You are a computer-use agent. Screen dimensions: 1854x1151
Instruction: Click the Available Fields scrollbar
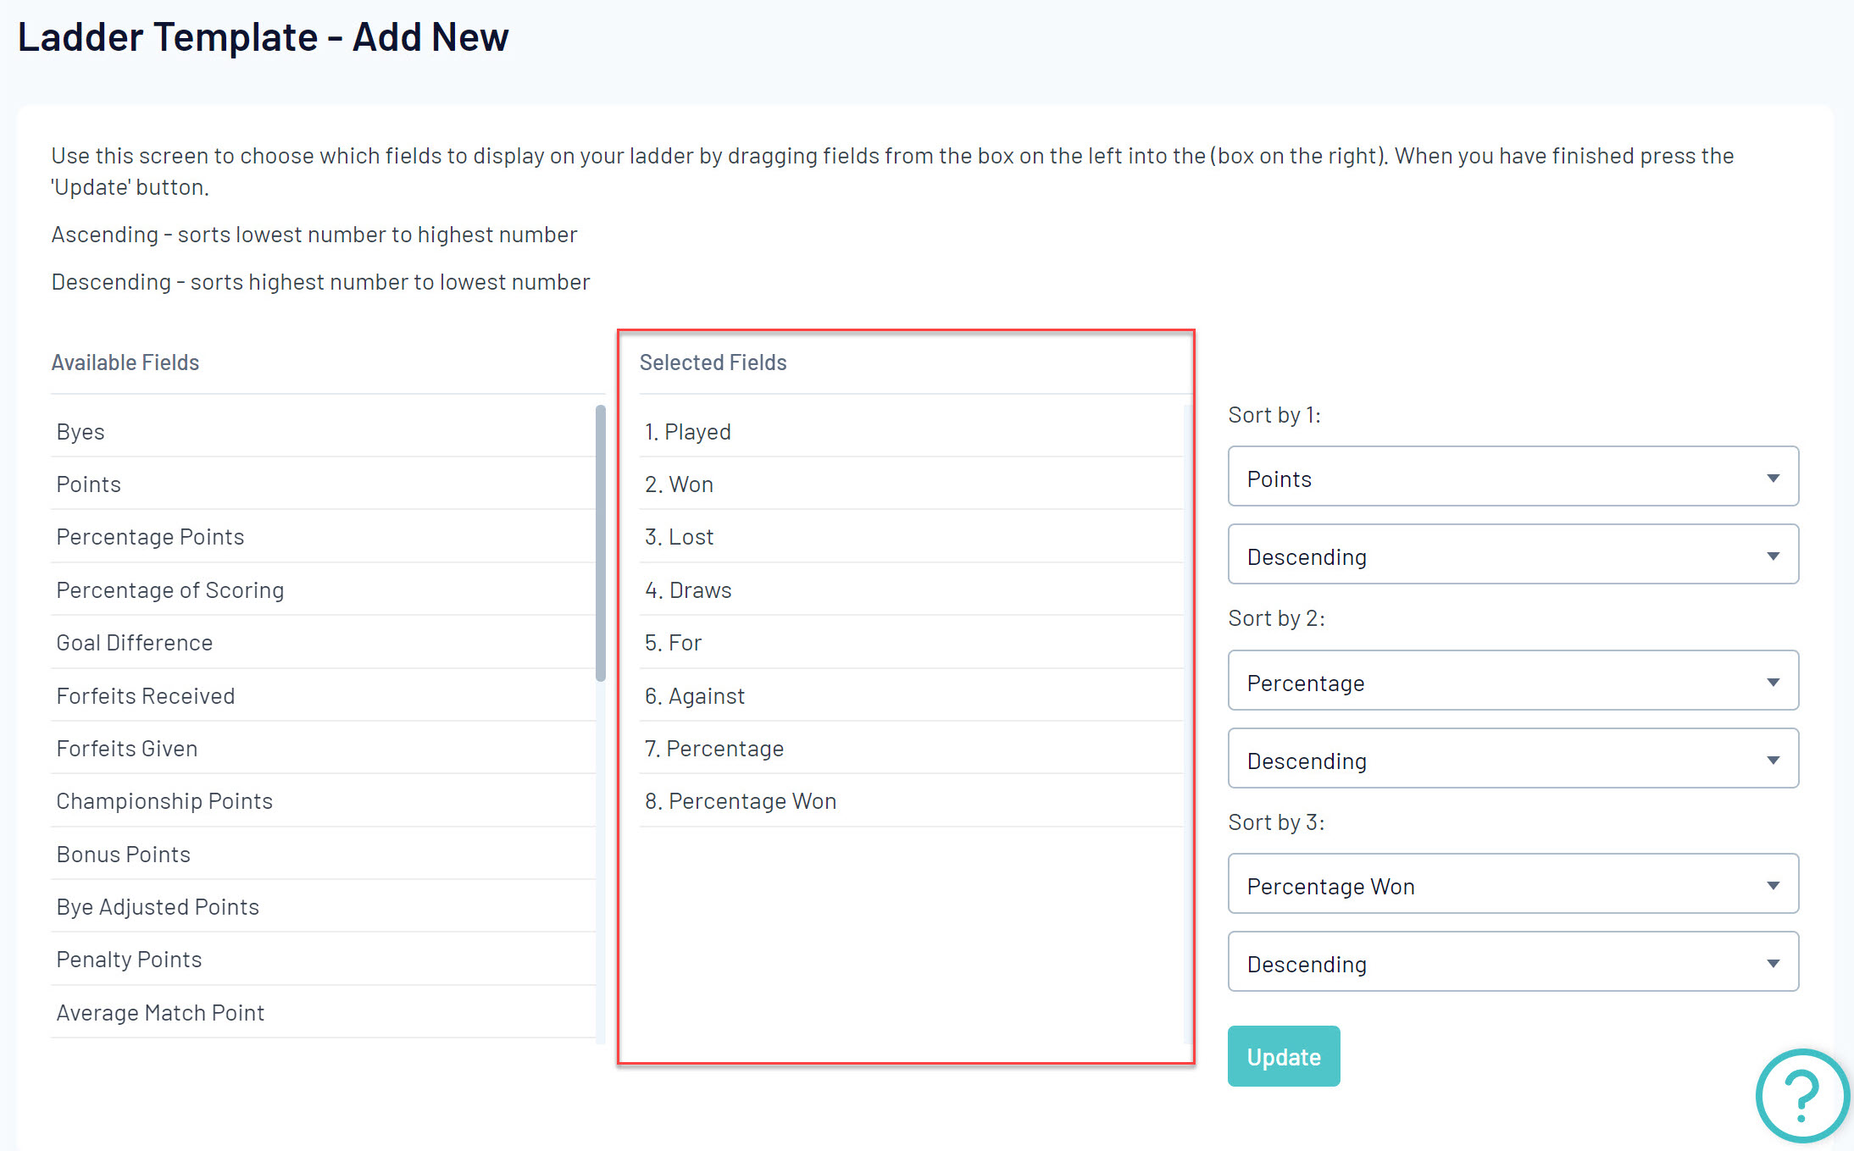(x=601, y=544)
